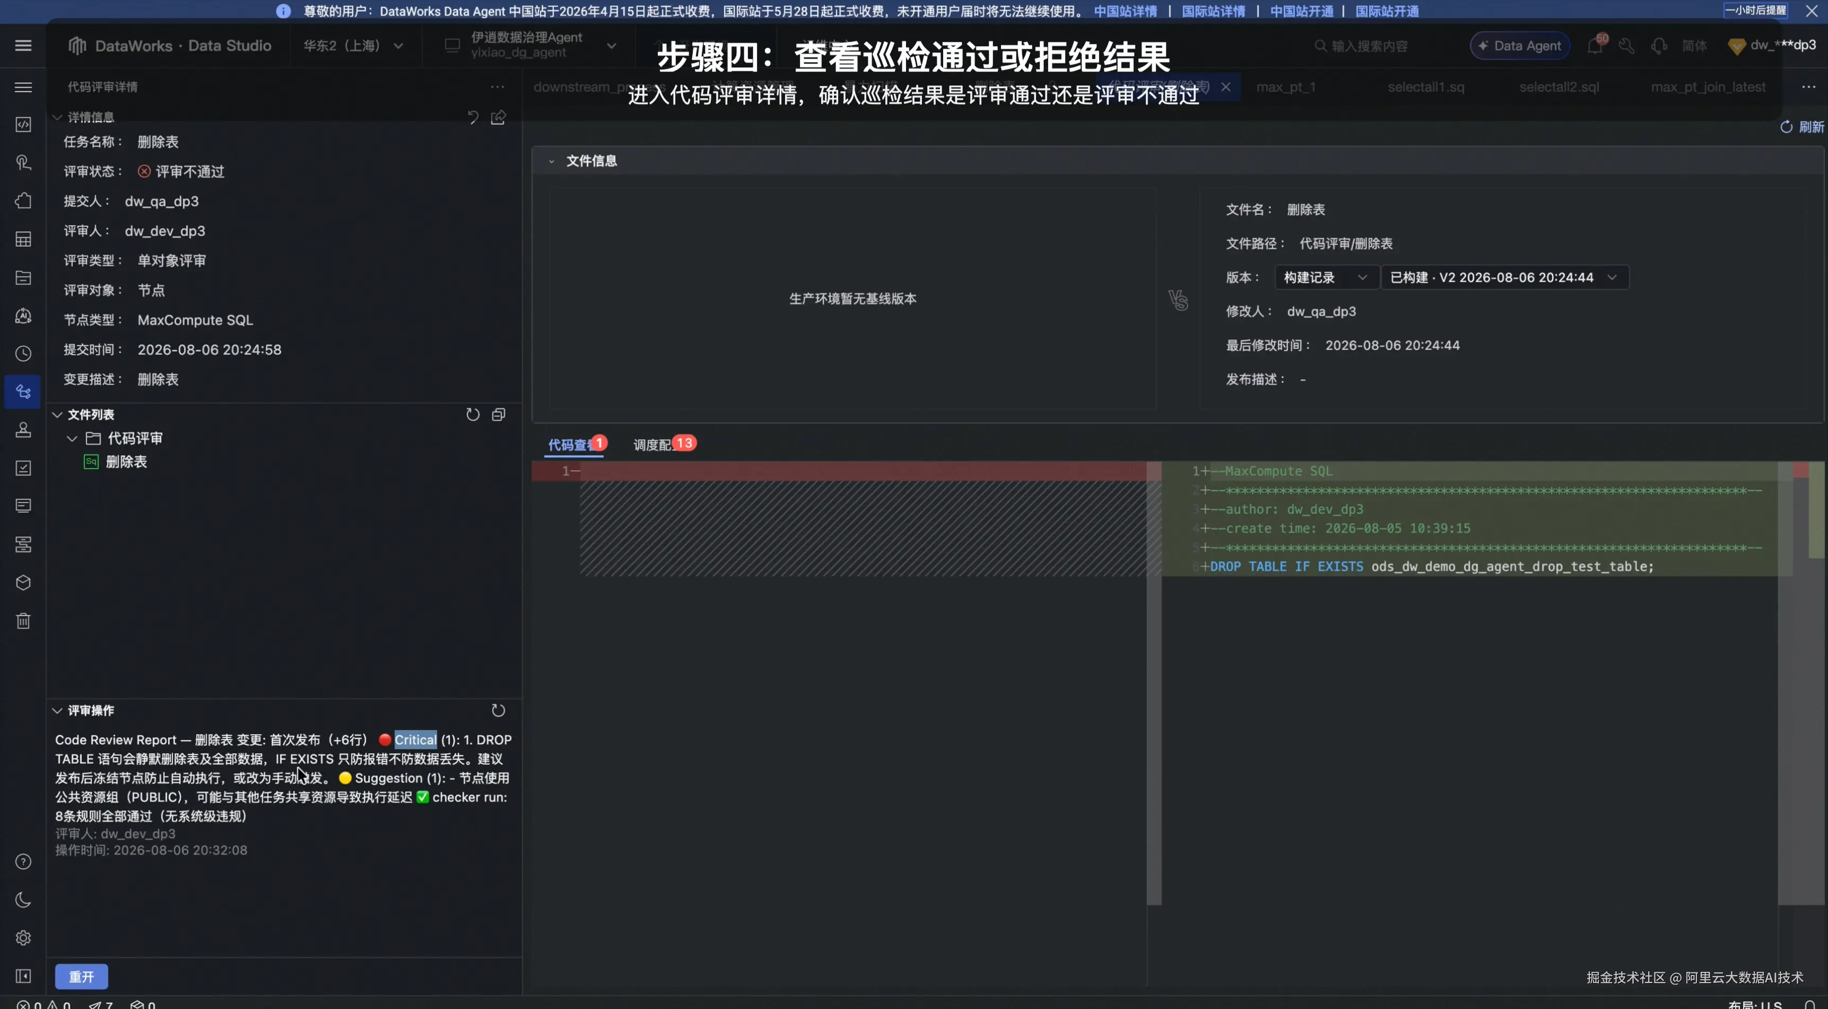Open the notification bell with badge 50

1595,46
